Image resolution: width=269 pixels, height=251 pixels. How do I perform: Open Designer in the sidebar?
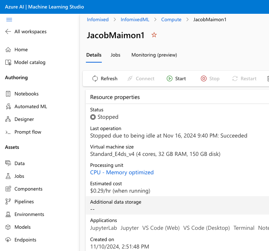[24, 119]
